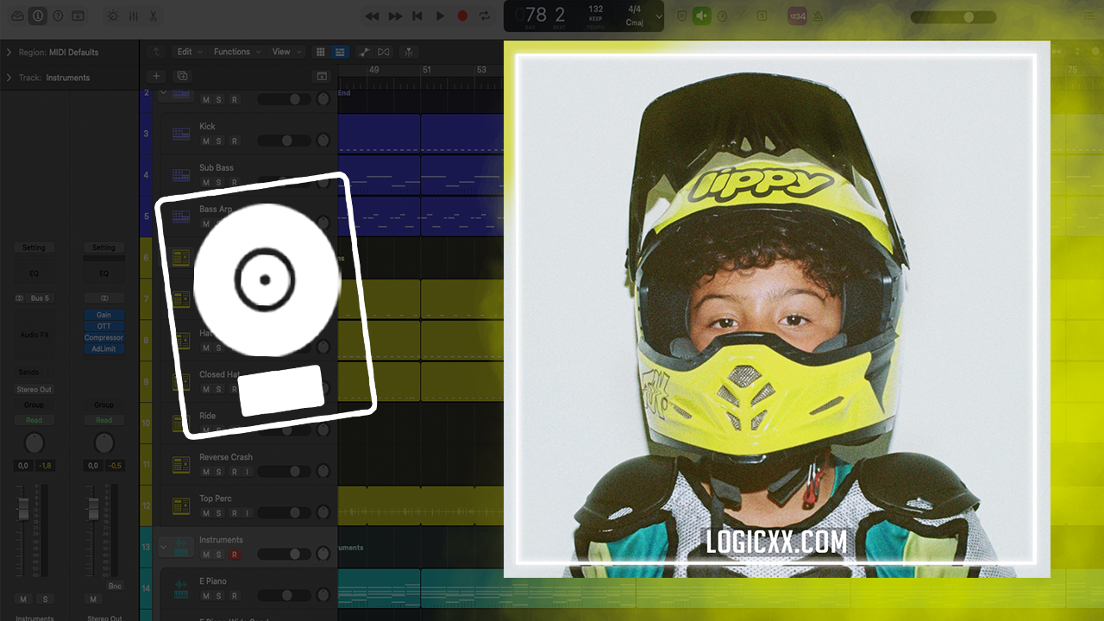
Task: Click the Top Perc drum machine icon
Action: coord(181,506)
